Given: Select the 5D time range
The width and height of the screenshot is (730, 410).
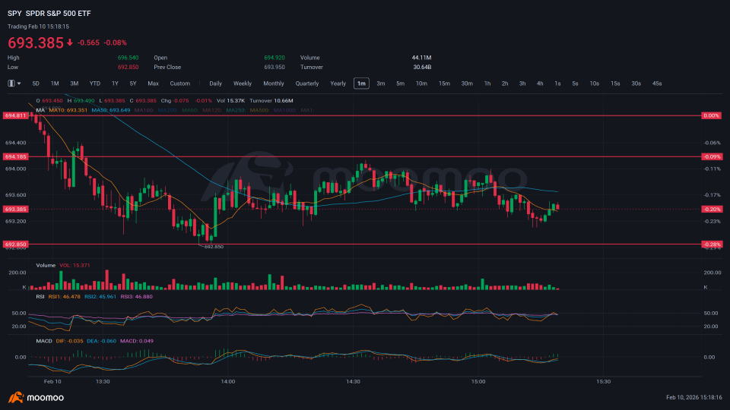Looking at the screenshot, I should (36, 84).
